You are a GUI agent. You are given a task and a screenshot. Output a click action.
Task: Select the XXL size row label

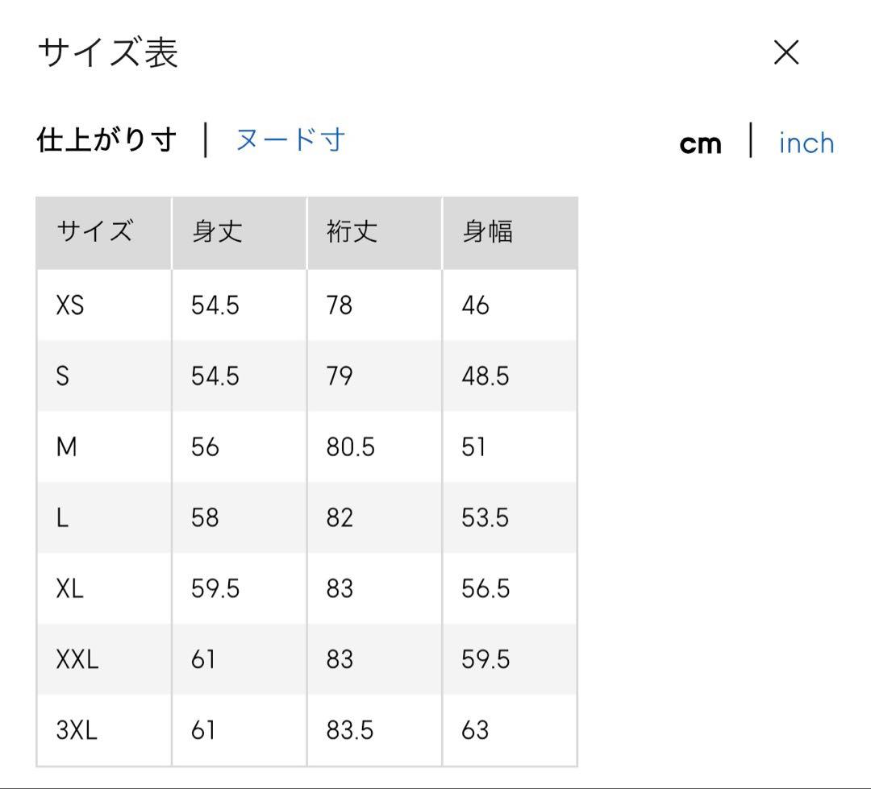pos(77,659)
